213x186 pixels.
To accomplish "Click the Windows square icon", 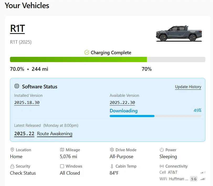I will point(62,166).
